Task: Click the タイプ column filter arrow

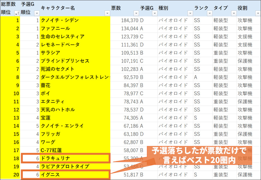Action: (x=233, y=13)
